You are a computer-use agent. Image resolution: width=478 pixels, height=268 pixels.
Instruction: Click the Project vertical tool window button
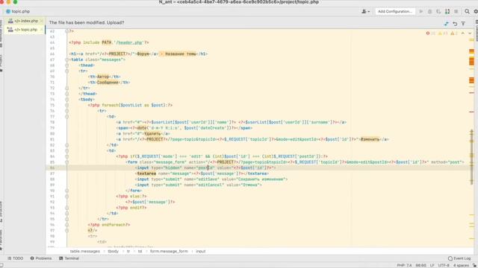tap(1, 63)
